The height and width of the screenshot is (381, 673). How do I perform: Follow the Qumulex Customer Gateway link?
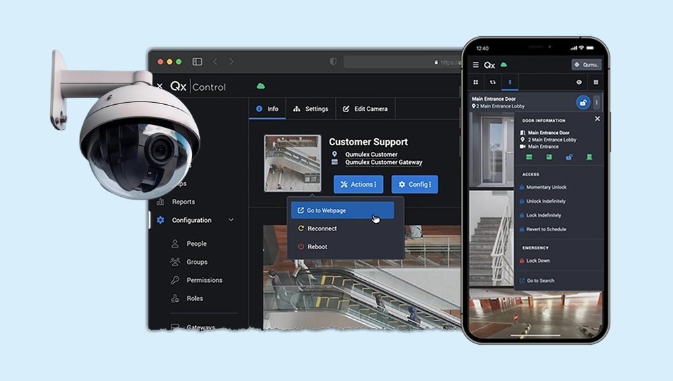(x=384, y=162)
